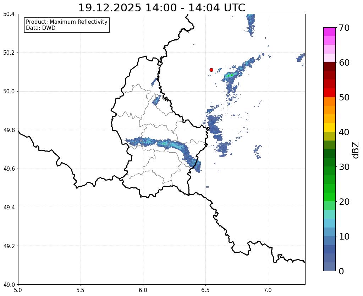
Task: Click the colorbar tick label '0'
Action: coord(341,271)
